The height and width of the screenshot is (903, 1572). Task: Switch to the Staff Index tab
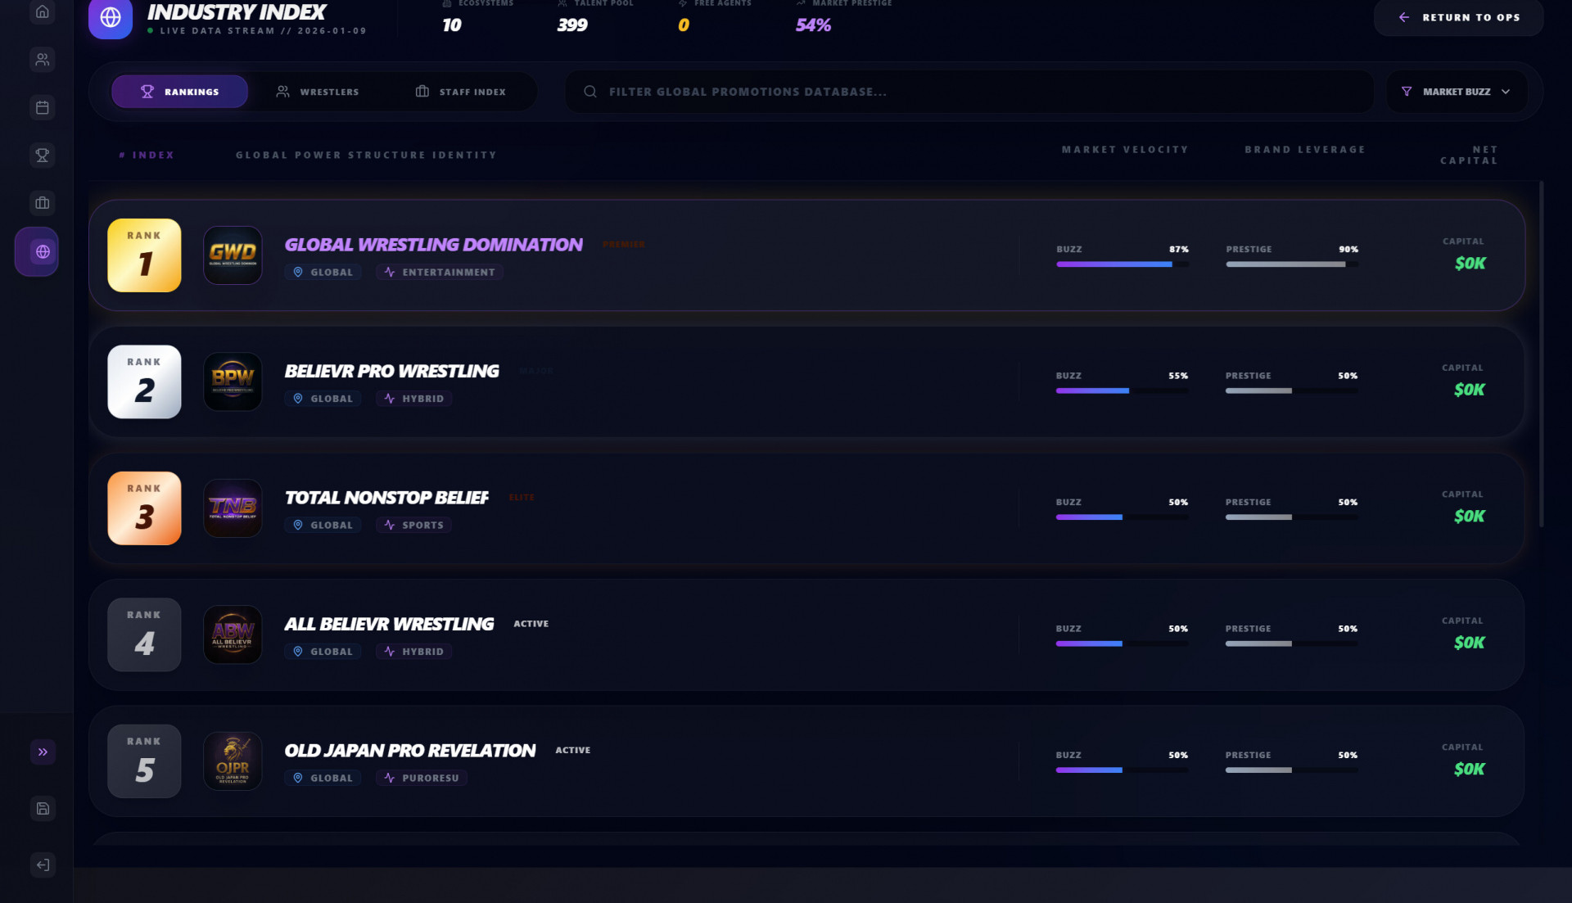(460, 92)
